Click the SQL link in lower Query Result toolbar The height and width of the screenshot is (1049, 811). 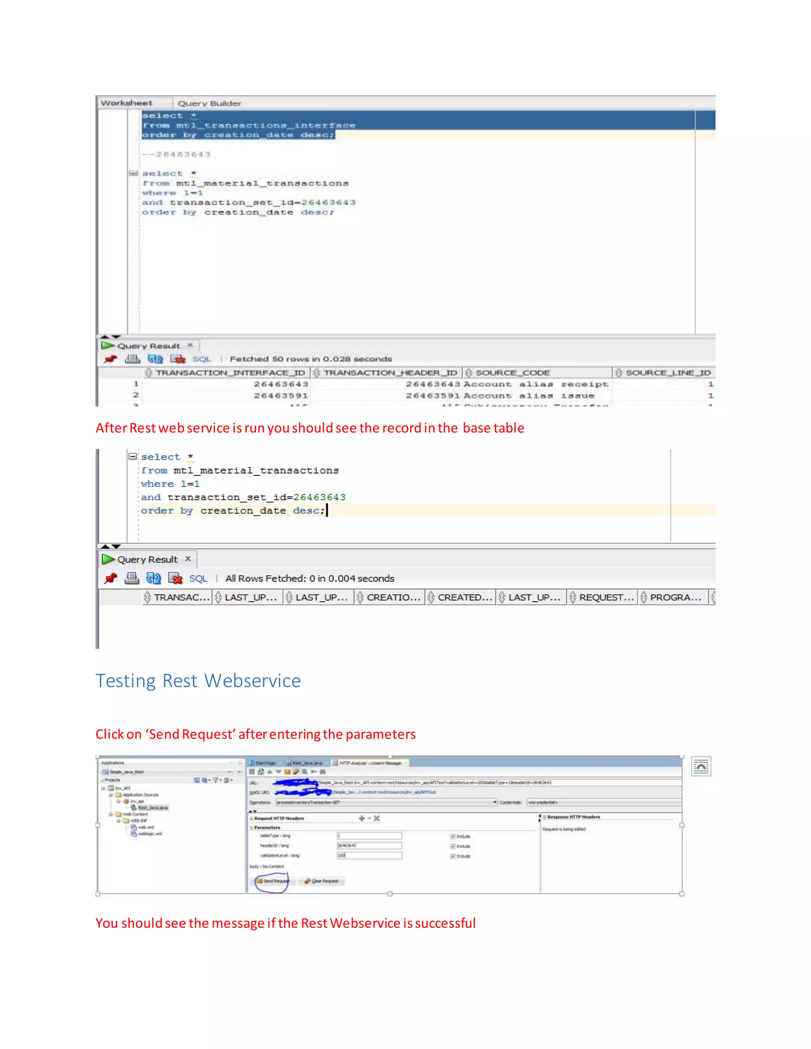[198, 578]
